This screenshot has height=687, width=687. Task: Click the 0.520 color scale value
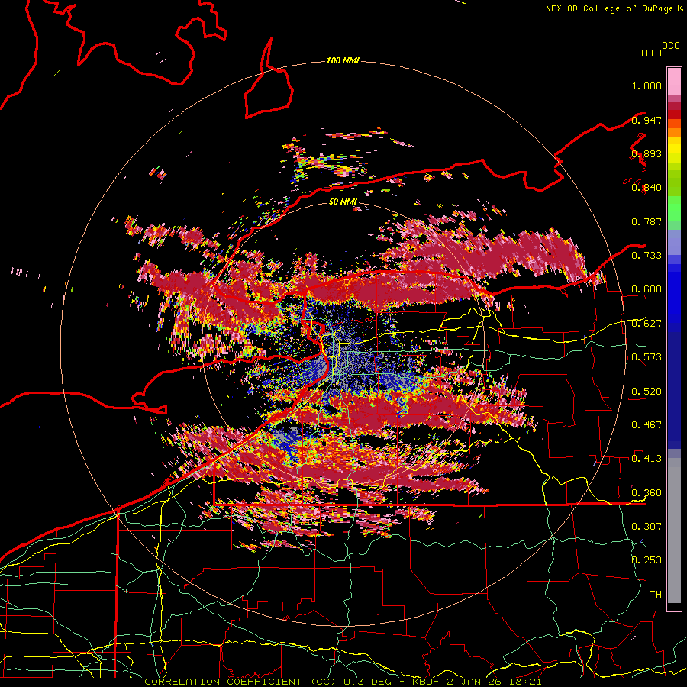tap(647, 392)
